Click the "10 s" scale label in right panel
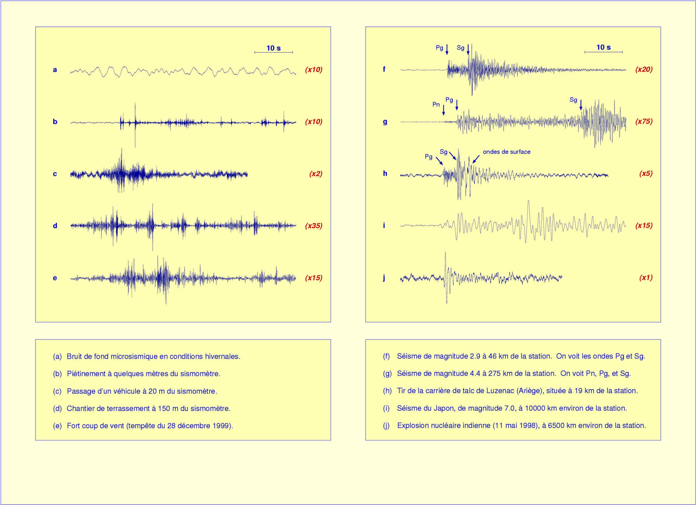The width and height of the screenshot is (696, 505). (603, 47)
